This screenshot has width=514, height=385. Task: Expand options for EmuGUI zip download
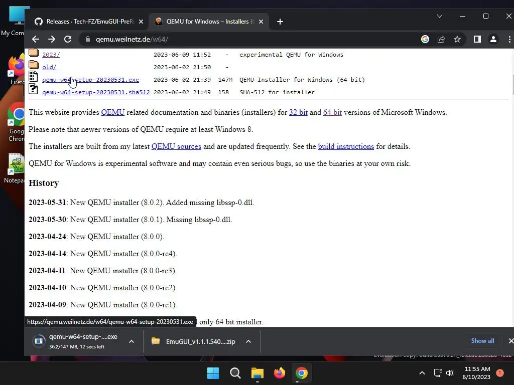click(x=248, y=341)
